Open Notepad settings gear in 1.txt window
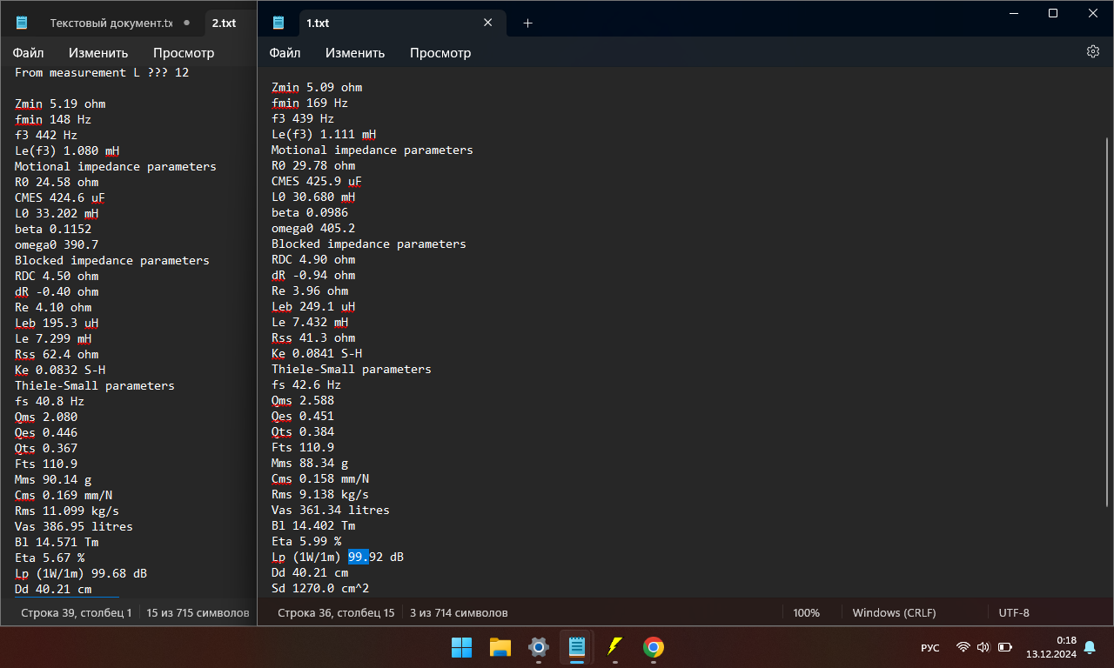Image resolution: width=1114 pixels, height=668 pixels. click(1093, 51)
